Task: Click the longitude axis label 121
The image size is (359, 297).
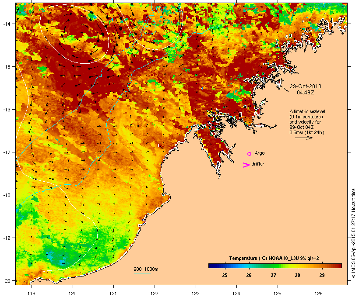Action: [x=113, y=294]
